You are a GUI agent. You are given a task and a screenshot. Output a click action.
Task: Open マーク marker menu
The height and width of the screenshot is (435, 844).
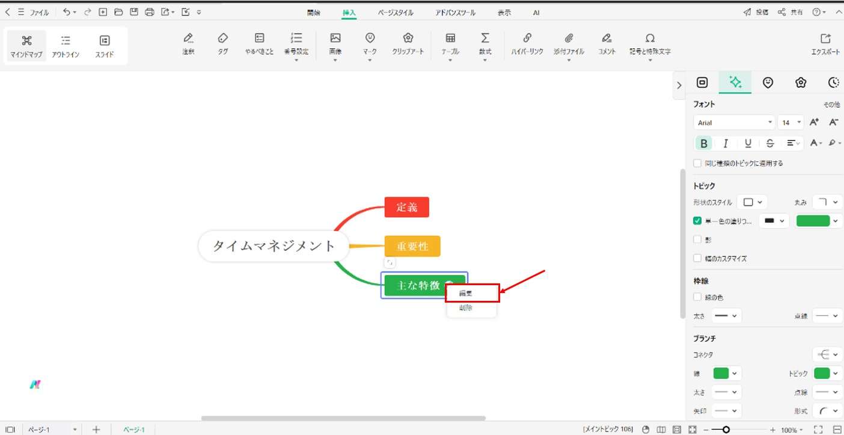tap(370, 46)
